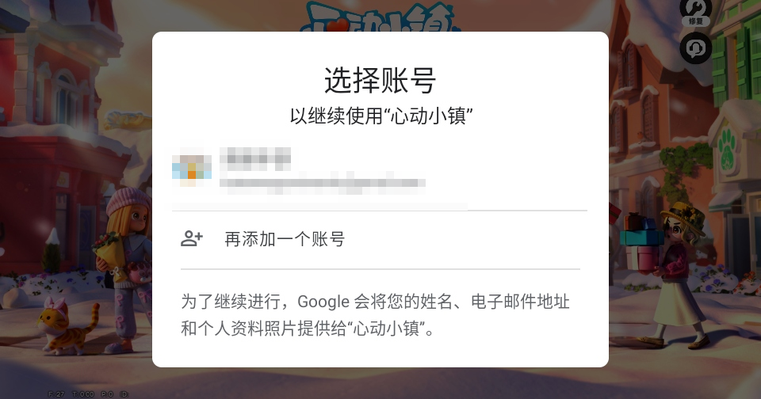Tap the 修复 label under the wrench
This screenshot has width=761, height=399.
click(695, 21)
